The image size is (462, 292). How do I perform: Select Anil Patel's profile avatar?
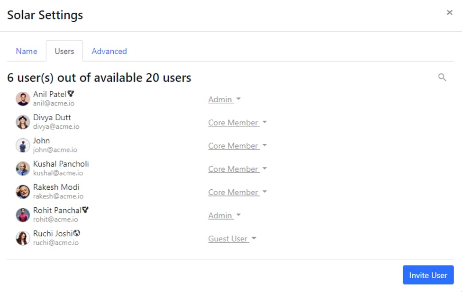pos(23,98)
